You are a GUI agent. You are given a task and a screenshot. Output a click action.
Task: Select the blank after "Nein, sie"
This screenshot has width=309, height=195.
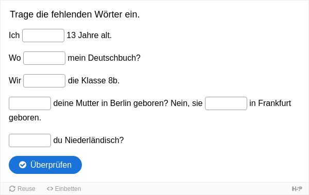[x=226, y=103]
